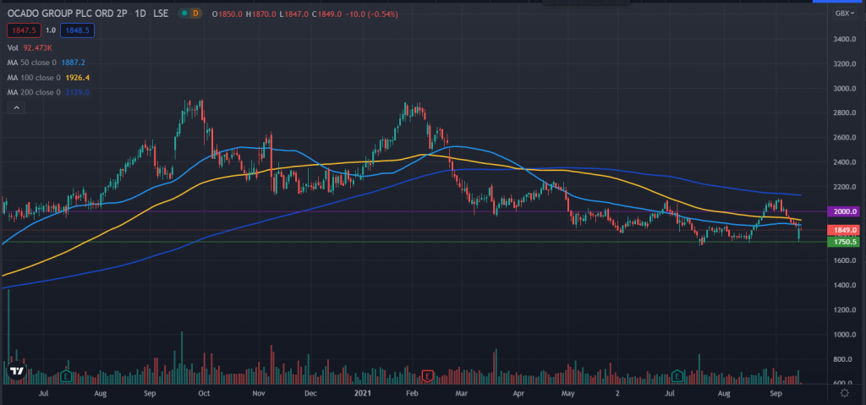The image size is (866, 405).
Task: Click the 1.0 spread value between prices
Action: click(x=50, y=31)
